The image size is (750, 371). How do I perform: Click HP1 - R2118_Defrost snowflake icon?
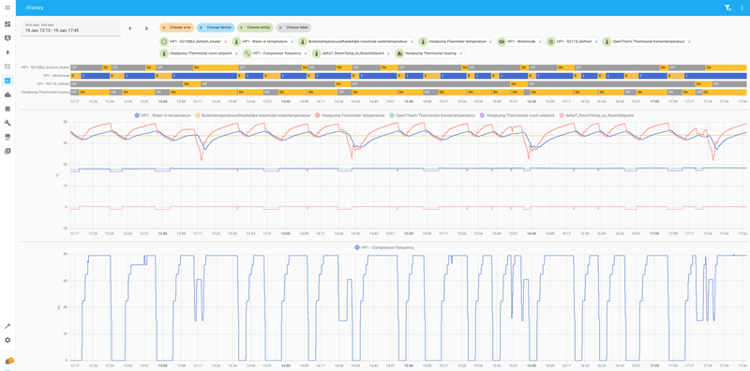coord(550,41)
